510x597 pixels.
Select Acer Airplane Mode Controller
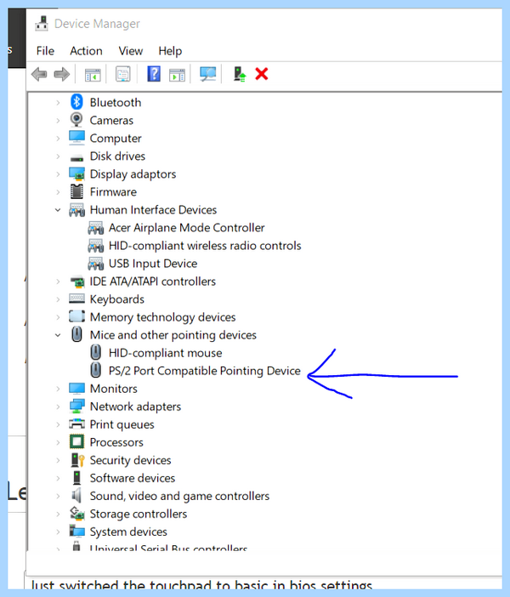pos(186,228)
